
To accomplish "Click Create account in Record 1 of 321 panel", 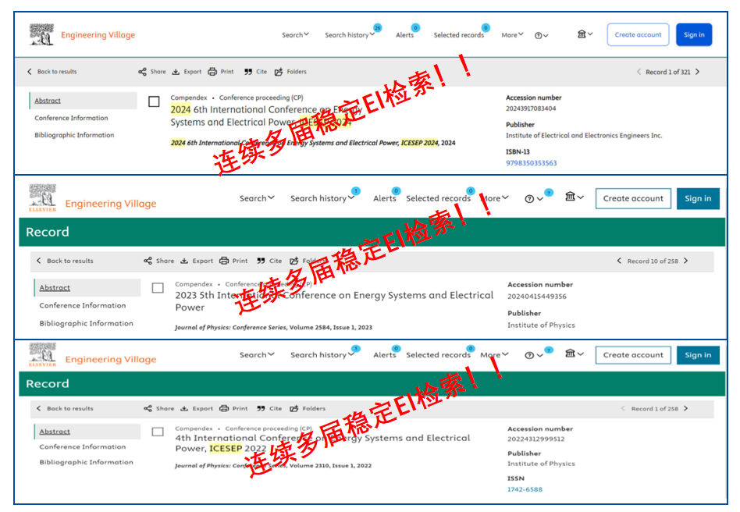I will (638, 35).
